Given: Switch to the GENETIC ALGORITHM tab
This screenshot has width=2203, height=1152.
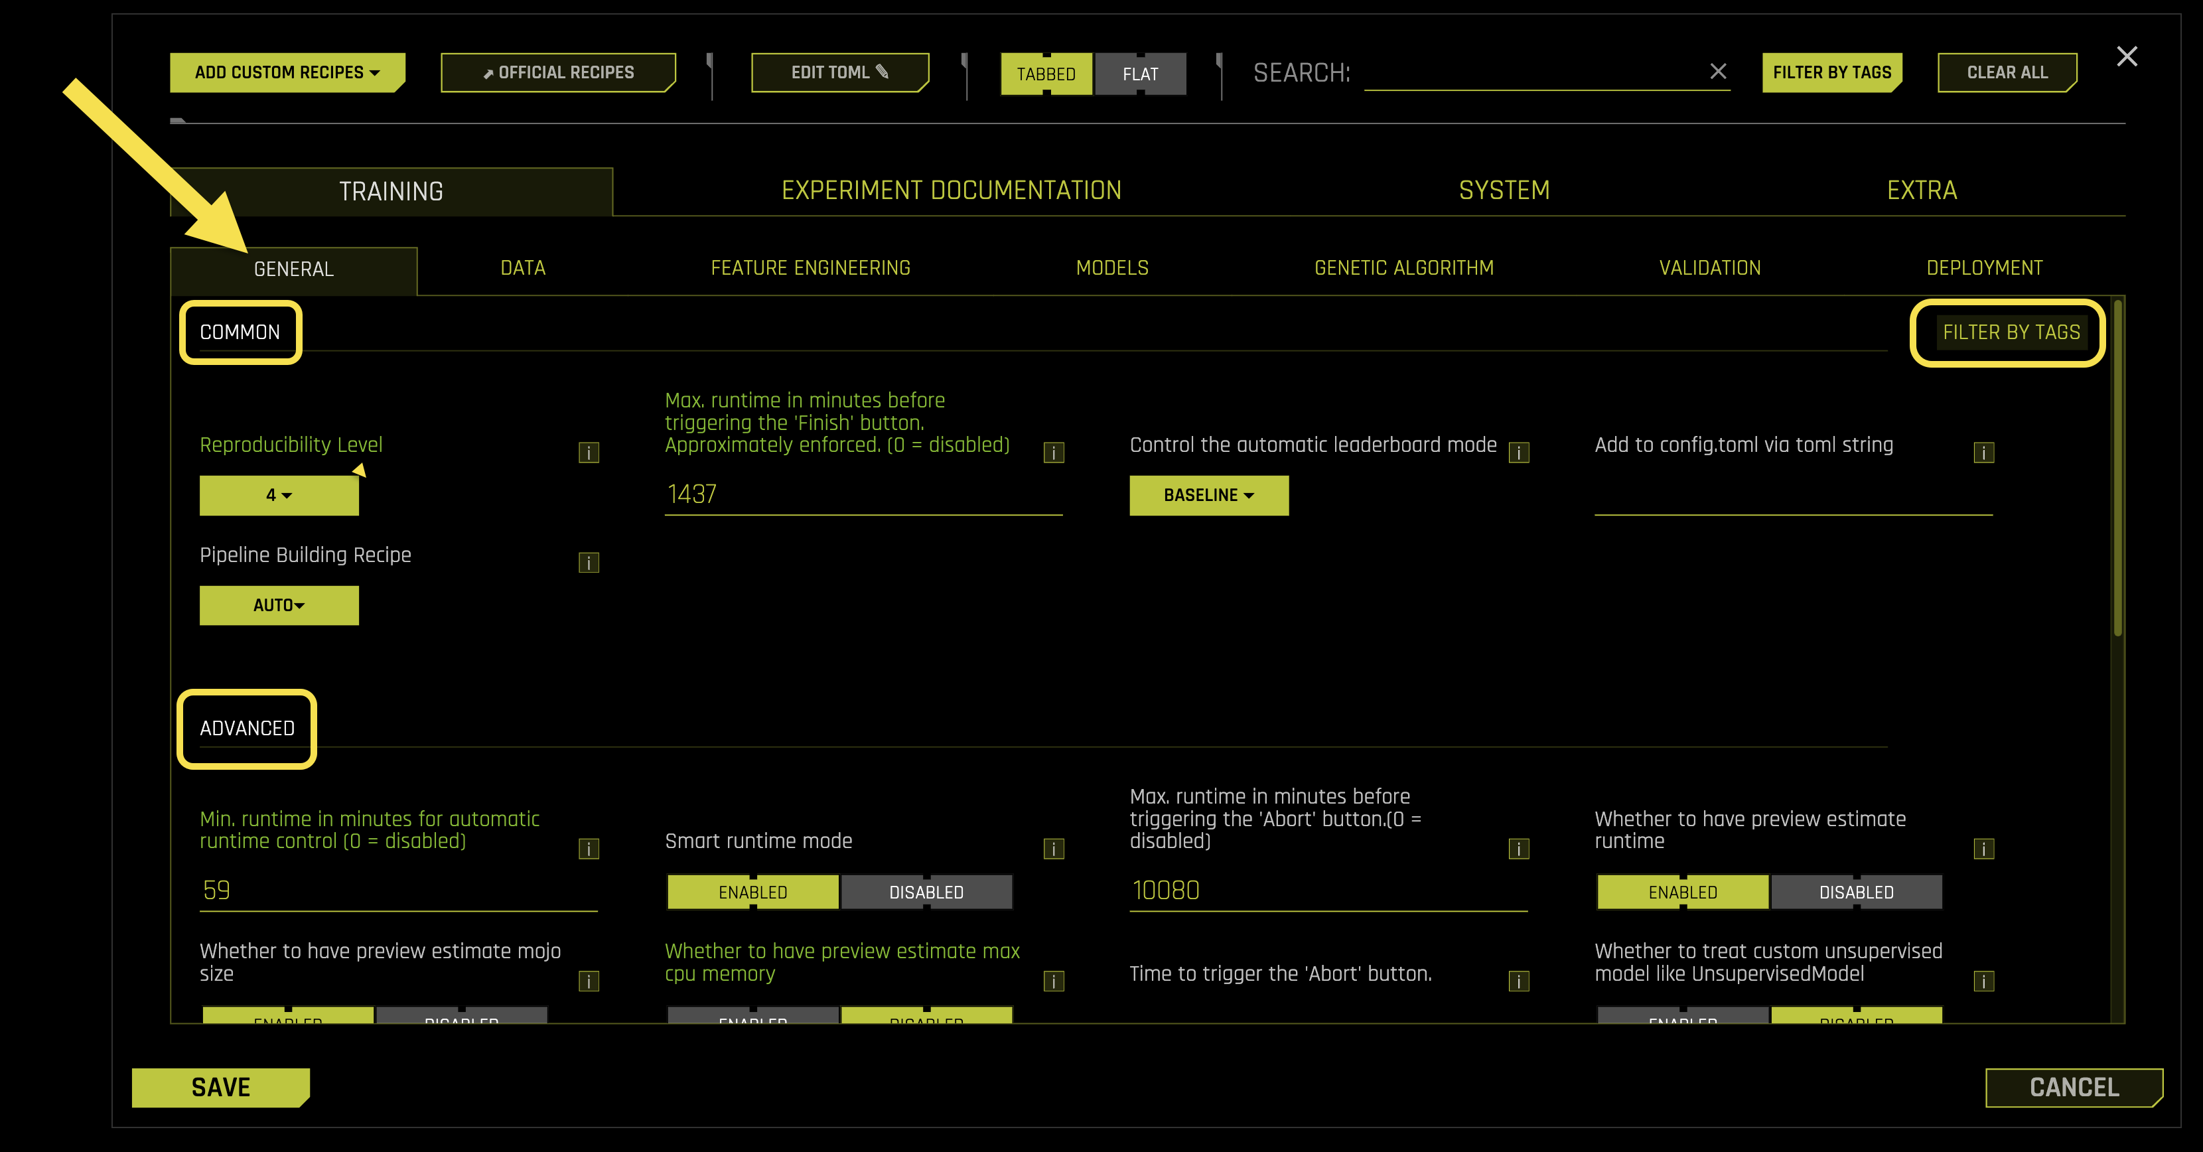Looking at the screenshot, I should pyautogui.click(x=1403, y=267).
